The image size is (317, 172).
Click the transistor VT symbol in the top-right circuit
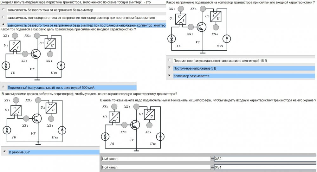coord(201,27)
